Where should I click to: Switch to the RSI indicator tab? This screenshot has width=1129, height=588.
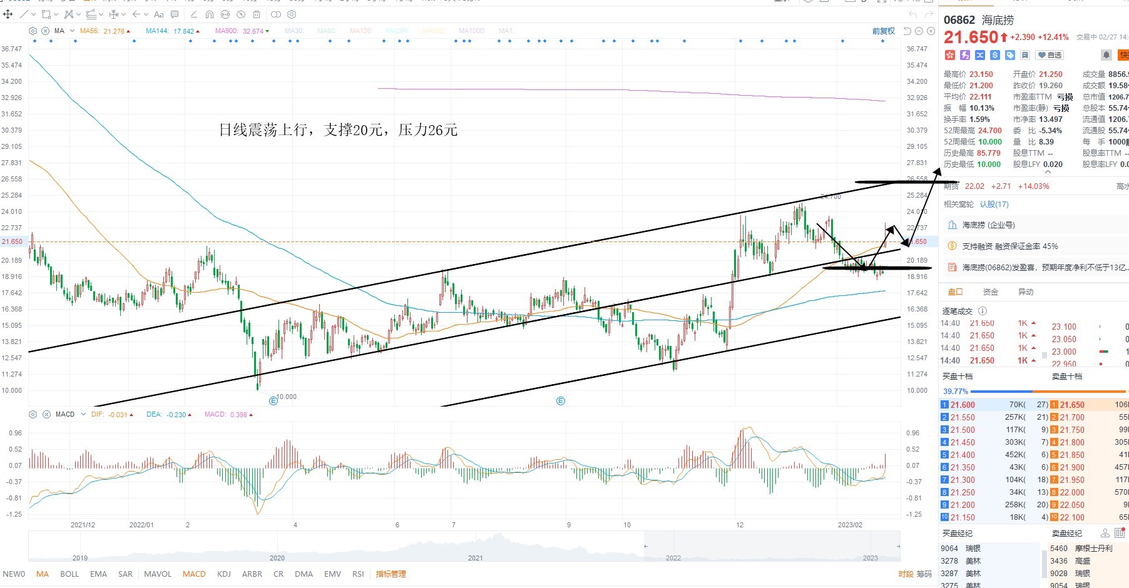point(358,574)
